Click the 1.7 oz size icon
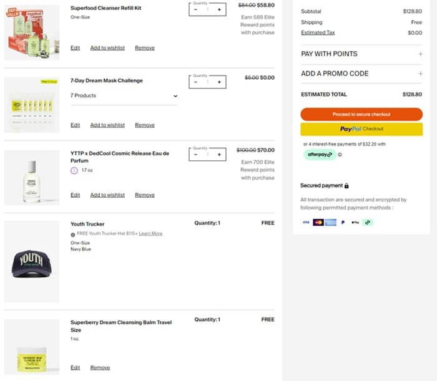437x381 pixels. click(74, 170)
